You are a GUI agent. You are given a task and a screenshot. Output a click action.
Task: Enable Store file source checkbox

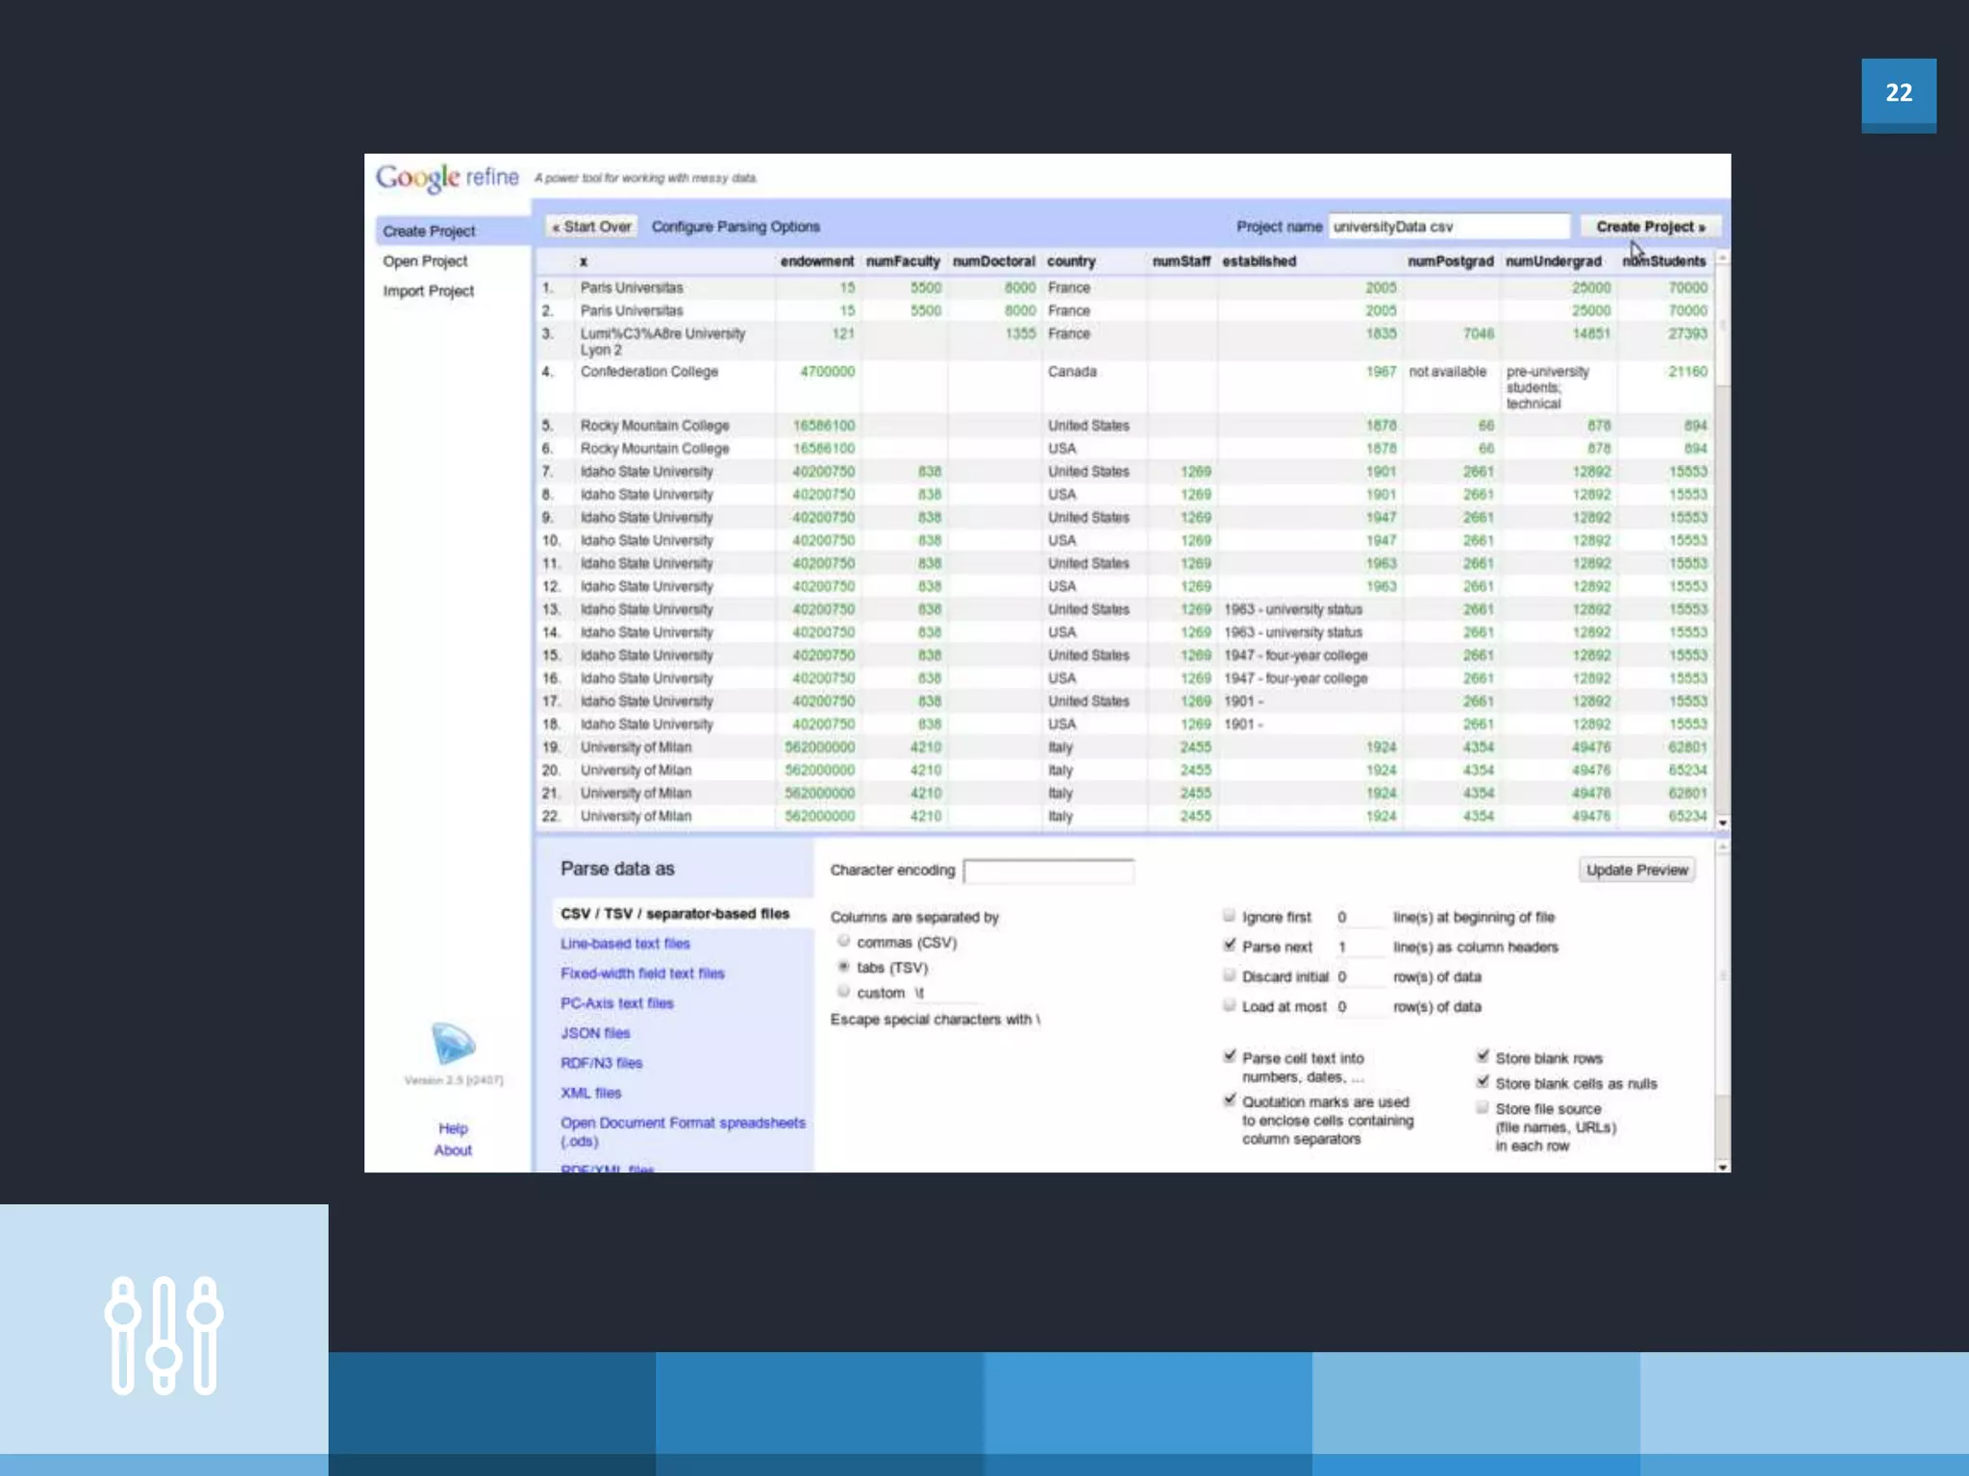pos(1483,1108)
